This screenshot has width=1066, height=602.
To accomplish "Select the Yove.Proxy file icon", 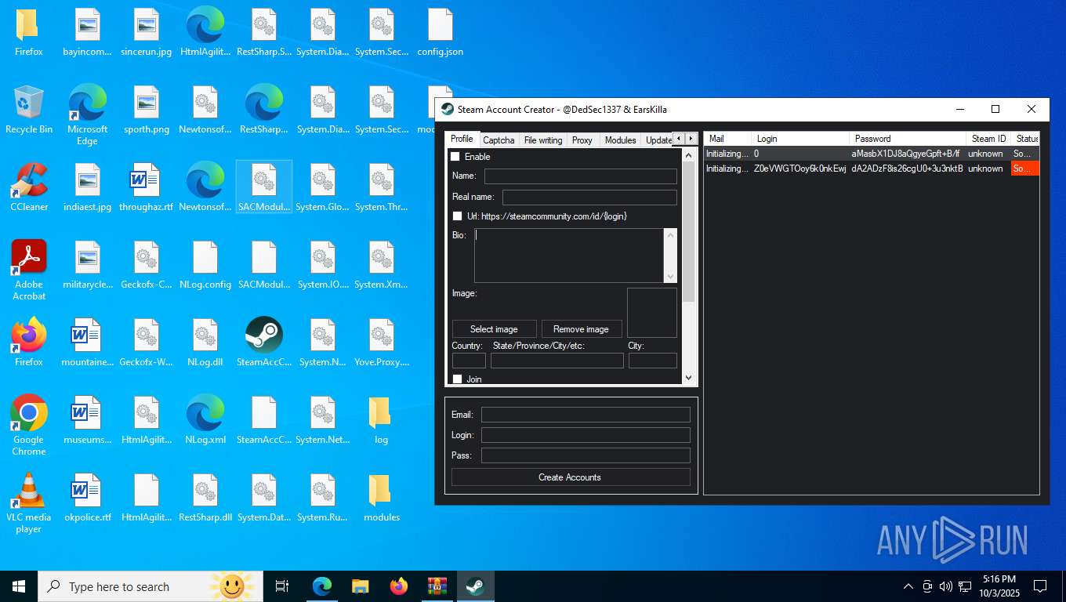I will [382, 343].
